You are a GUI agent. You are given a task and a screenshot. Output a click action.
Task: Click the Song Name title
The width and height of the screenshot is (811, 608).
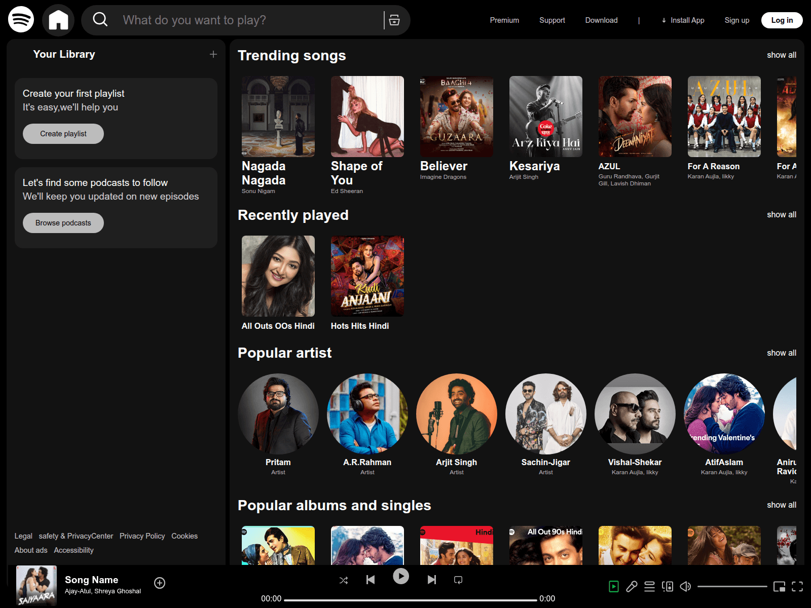(x=92, y=580)
